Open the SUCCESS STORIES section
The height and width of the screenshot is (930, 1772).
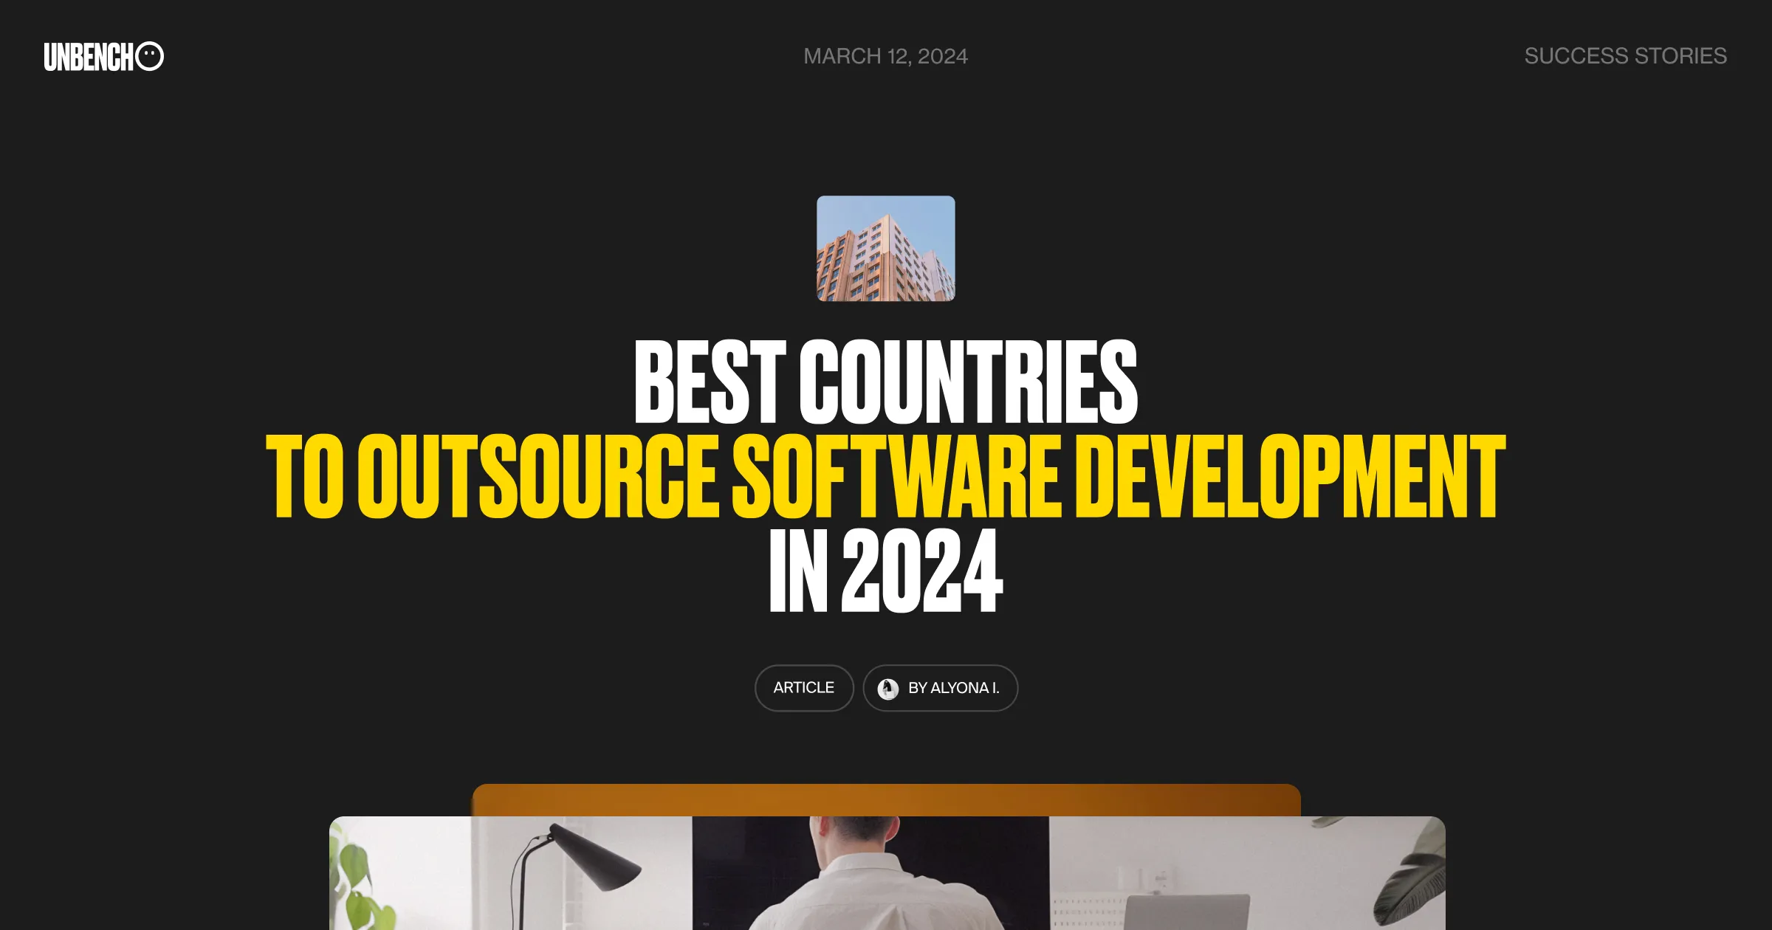coord(1626,56)
